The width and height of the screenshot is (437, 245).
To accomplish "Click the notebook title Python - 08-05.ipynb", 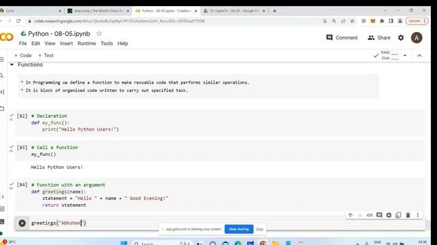I will pyautogui.click(x=59, y=33).
